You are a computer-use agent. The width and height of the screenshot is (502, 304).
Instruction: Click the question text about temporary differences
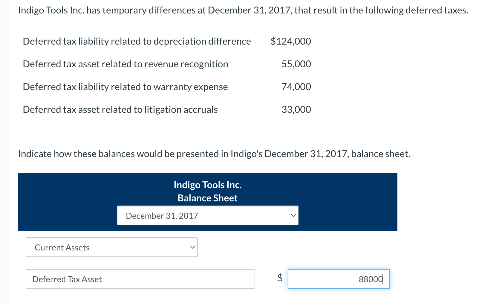243,10
